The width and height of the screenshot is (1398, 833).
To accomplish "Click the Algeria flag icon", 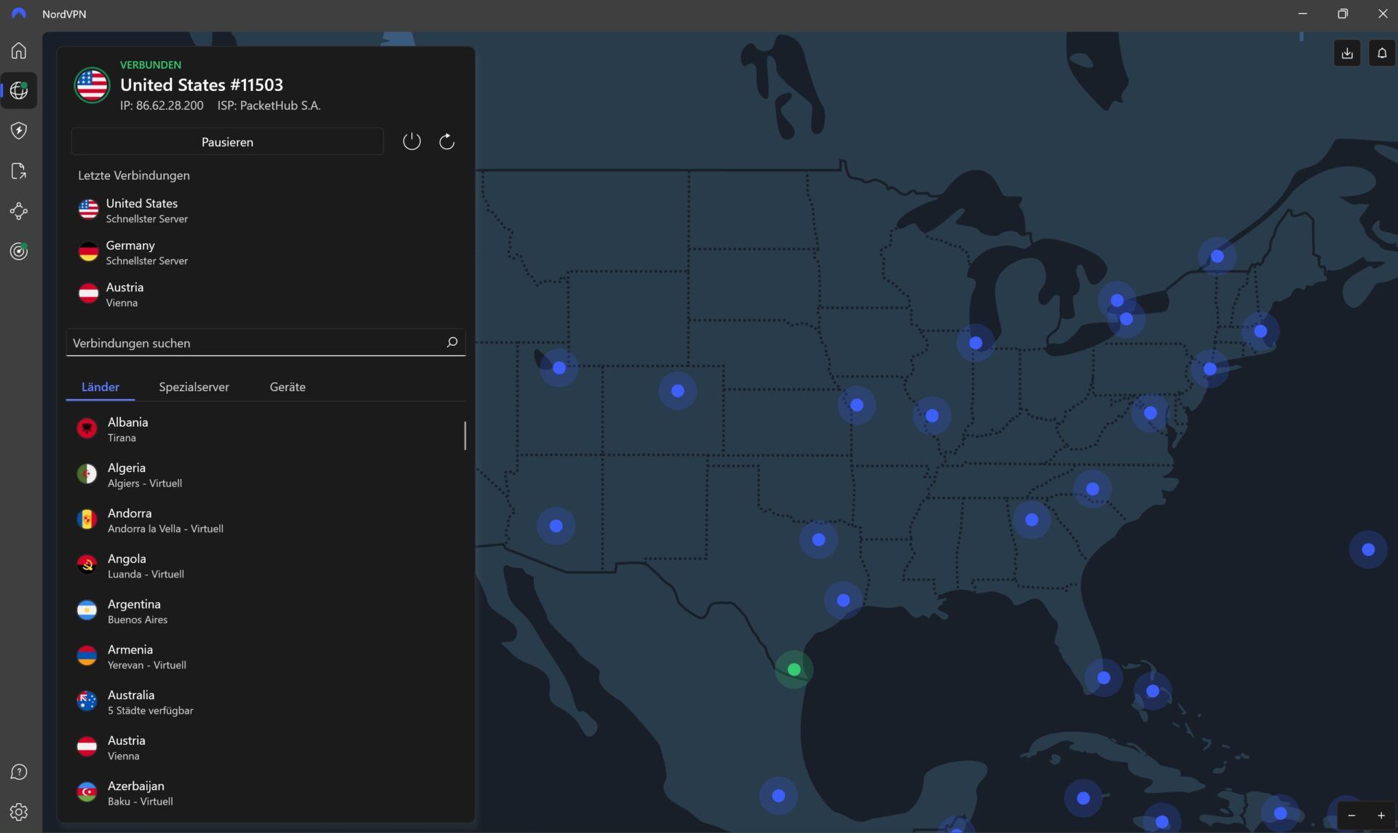I will (87, 474).
